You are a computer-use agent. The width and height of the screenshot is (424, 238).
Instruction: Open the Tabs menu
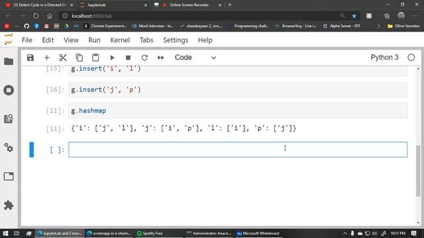pyautogui.click(x=146, y=40)
